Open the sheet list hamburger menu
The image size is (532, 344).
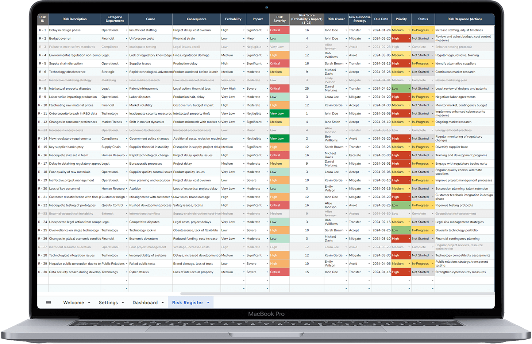click(x=49, y=302)
